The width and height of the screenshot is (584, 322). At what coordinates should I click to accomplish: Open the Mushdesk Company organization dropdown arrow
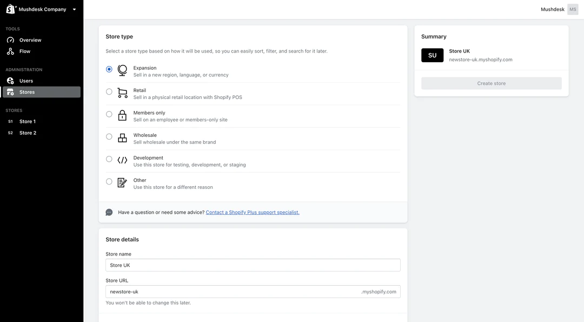tap(74, 9)
